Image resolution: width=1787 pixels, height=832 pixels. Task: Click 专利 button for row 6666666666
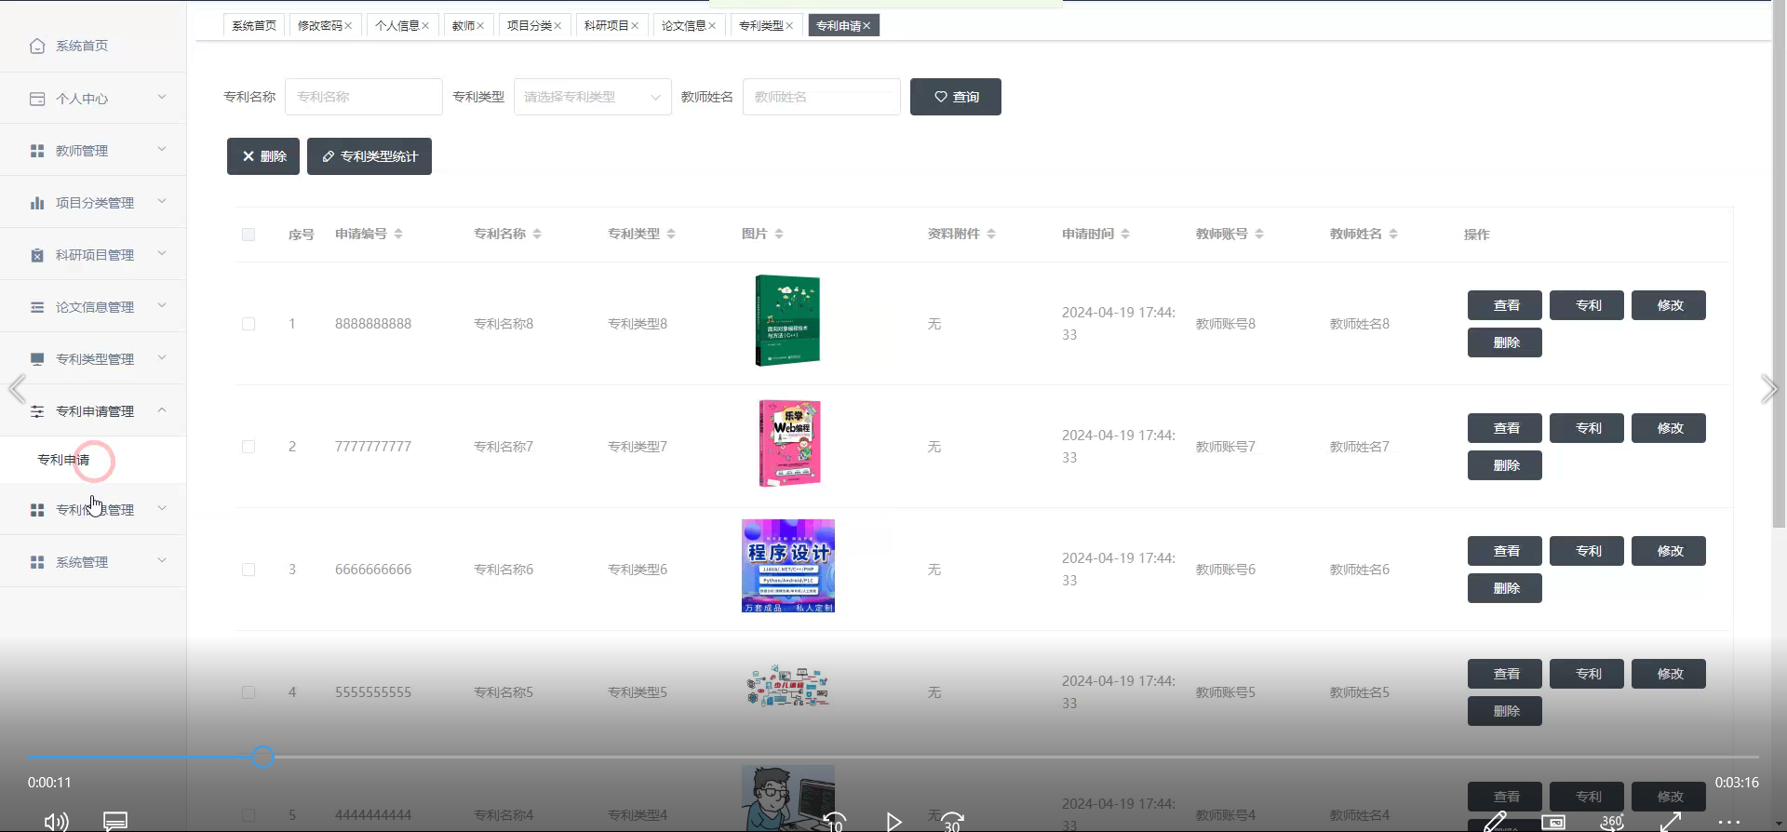coord(1587,551)
